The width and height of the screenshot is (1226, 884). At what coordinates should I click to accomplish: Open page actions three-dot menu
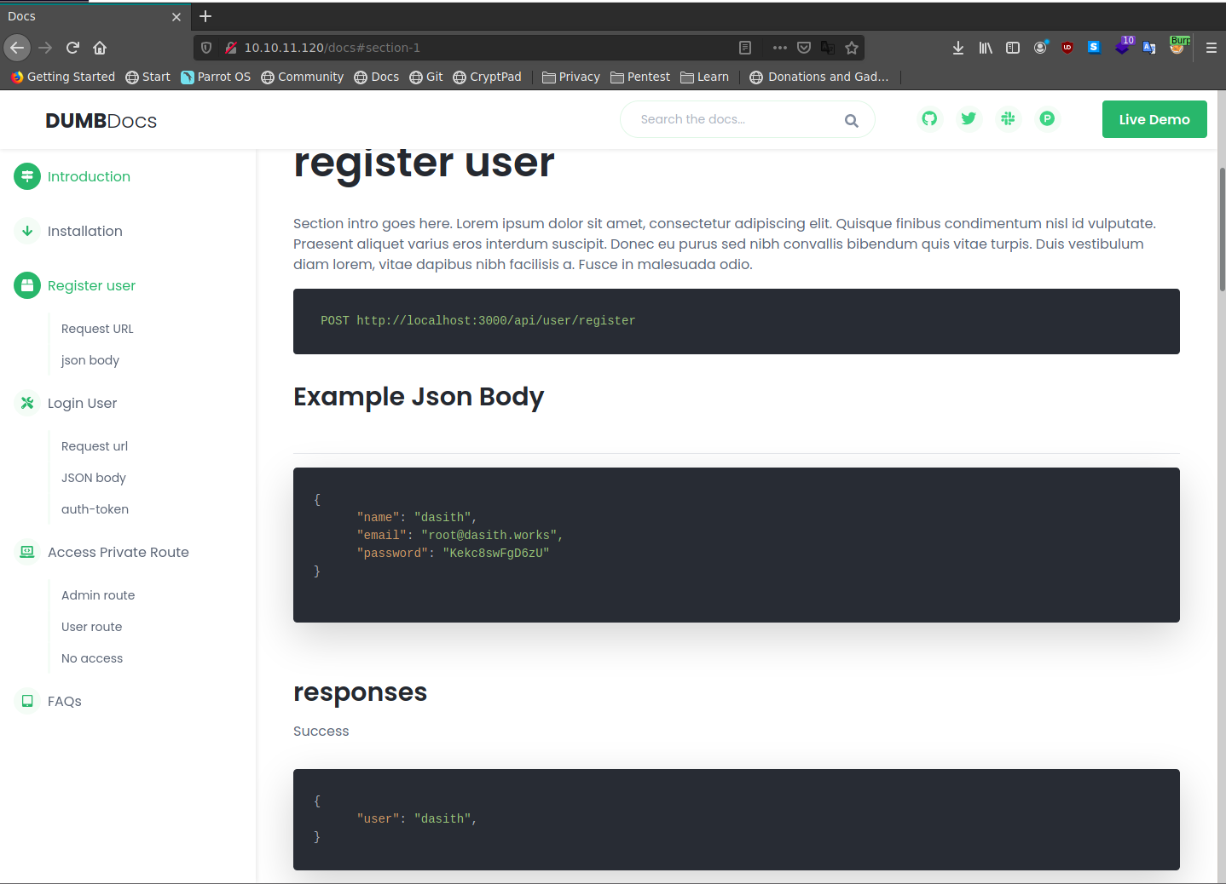[779, 48]
